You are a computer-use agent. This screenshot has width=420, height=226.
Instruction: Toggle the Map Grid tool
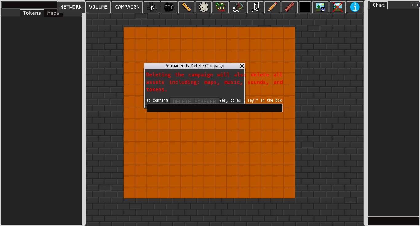[152, 7]
